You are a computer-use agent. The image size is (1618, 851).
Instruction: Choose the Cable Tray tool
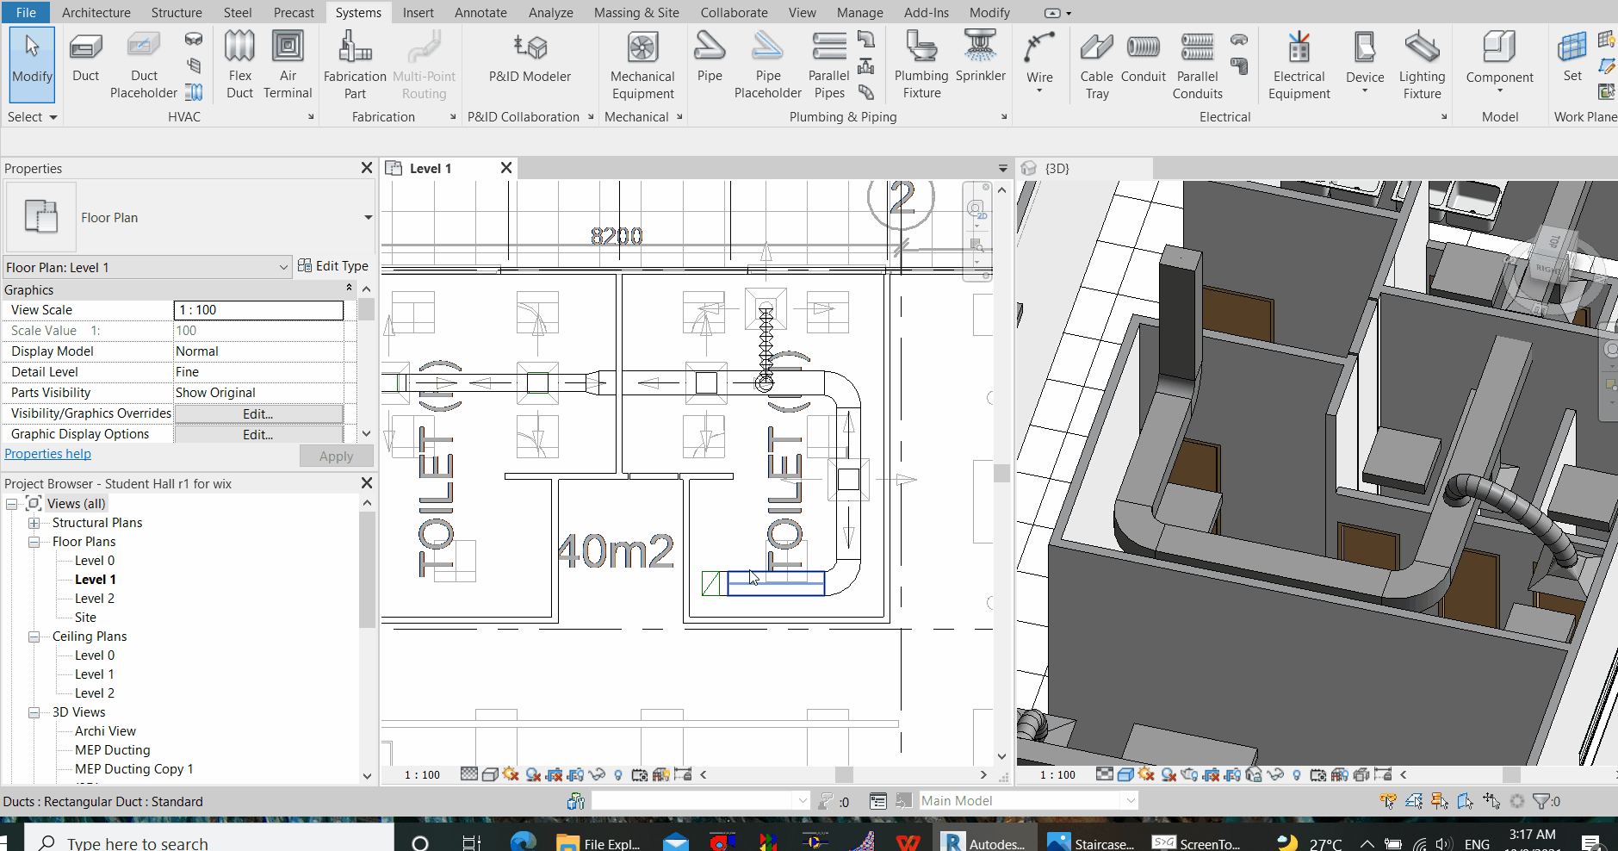point(1097,65)
